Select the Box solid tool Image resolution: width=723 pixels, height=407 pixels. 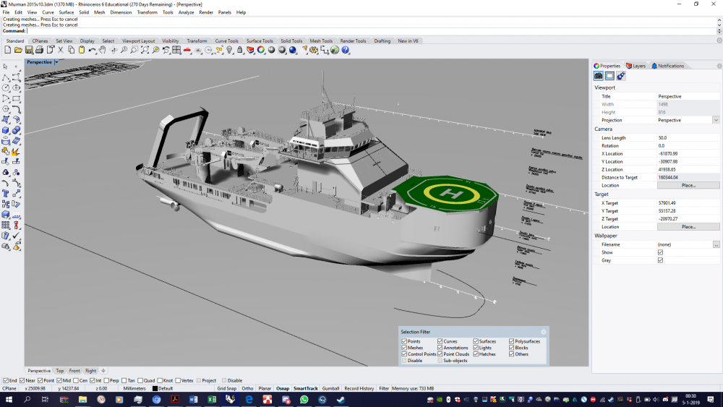pyautogui.click(x=6, y=130)
